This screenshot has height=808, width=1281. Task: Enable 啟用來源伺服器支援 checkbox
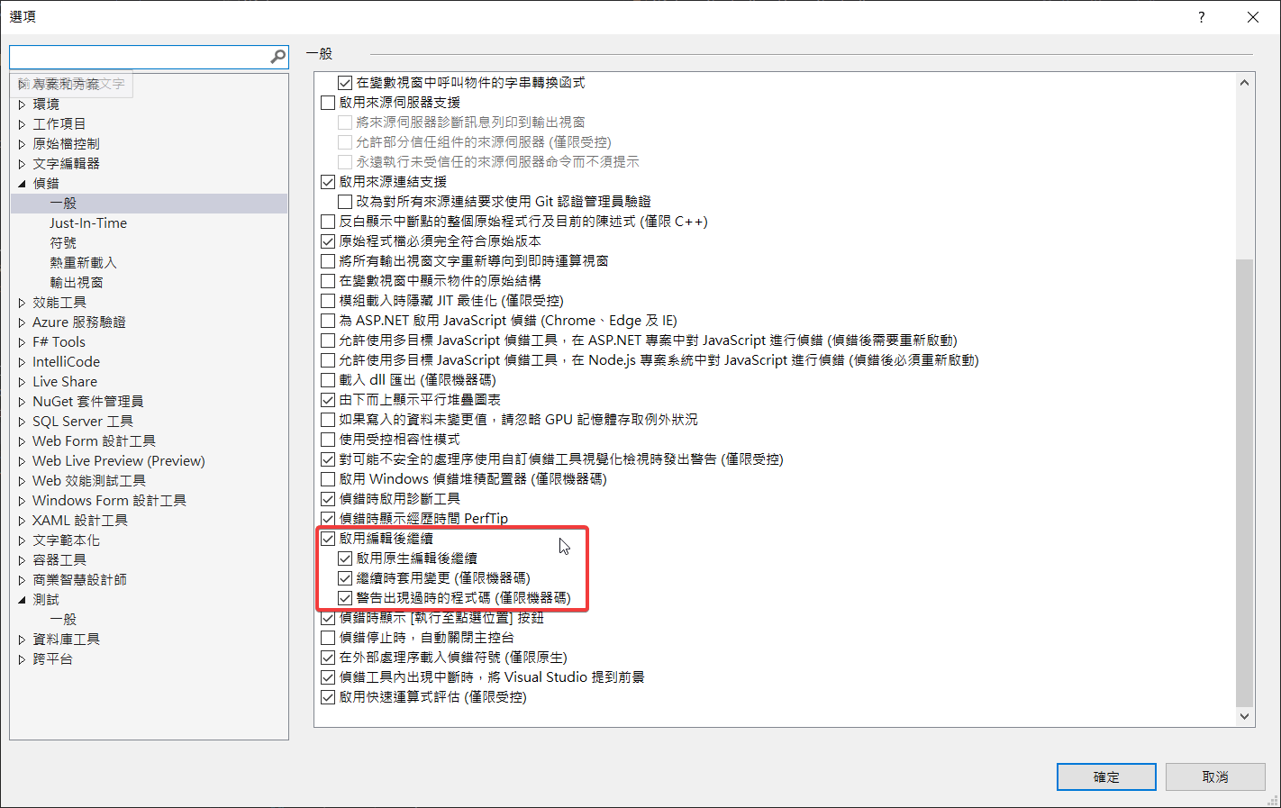point(328,103)
